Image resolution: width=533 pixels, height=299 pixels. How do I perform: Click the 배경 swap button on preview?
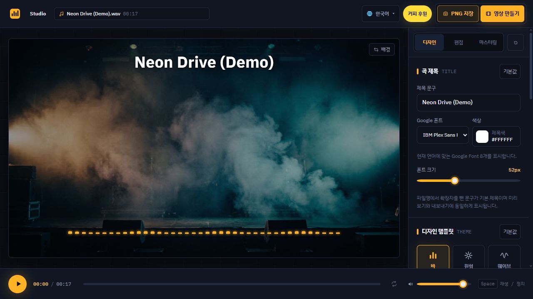[382, 49]
